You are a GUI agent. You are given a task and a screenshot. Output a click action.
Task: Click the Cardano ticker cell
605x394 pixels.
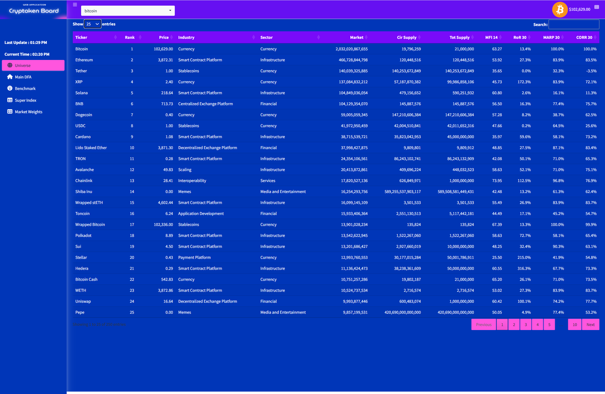pos(96,137)
